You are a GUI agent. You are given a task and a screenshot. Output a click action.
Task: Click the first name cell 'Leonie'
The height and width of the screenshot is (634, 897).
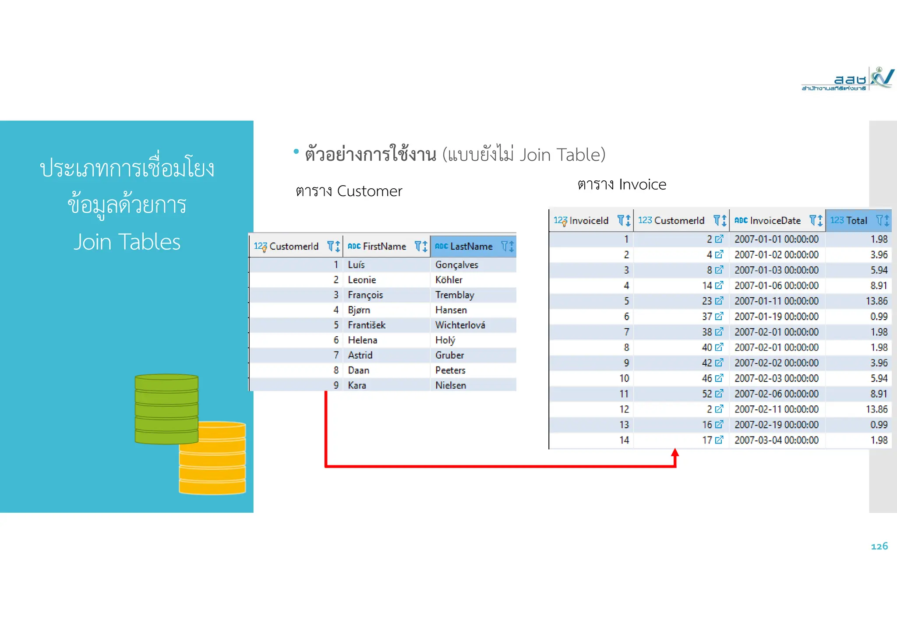pyautogui.click(x=386, y=280)
